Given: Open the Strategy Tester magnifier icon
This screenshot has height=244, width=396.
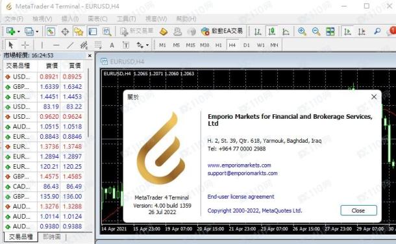Looking at the screenshot, I should (x=107, y=32).
